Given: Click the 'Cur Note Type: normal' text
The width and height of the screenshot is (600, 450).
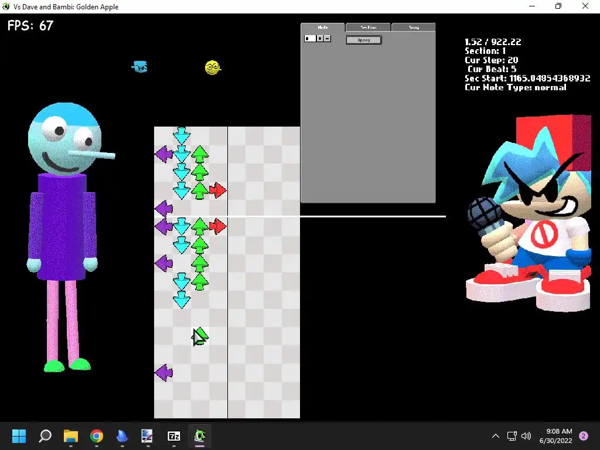Looking at the screenshot, I should click(516, 87).
